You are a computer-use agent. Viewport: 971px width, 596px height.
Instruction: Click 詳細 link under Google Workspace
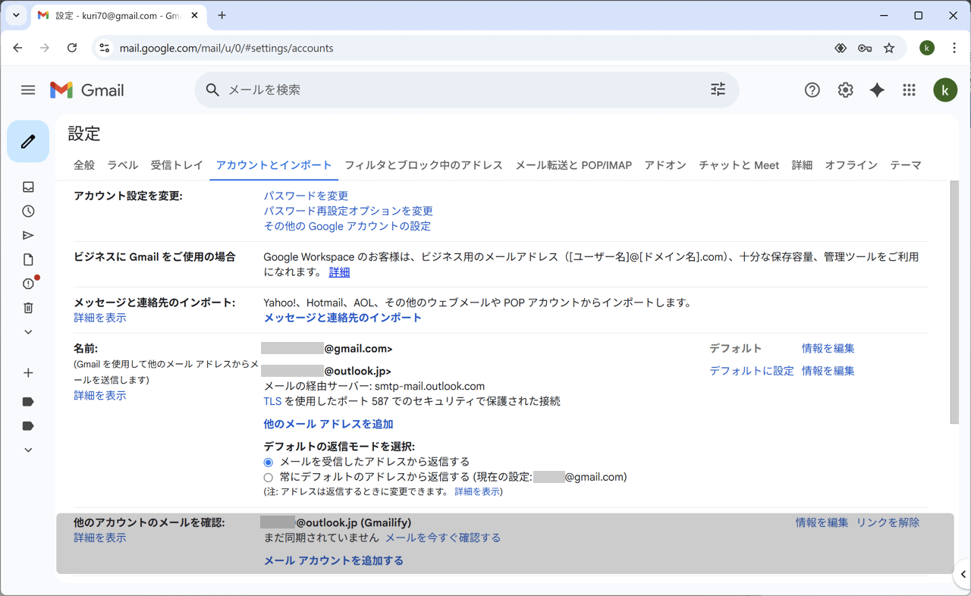tap(339, 272)
